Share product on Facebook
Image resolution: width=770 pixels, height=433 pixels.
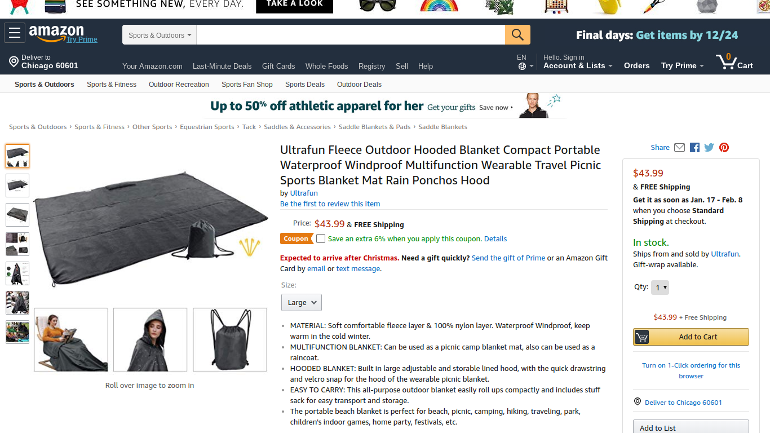coord(694,148)
